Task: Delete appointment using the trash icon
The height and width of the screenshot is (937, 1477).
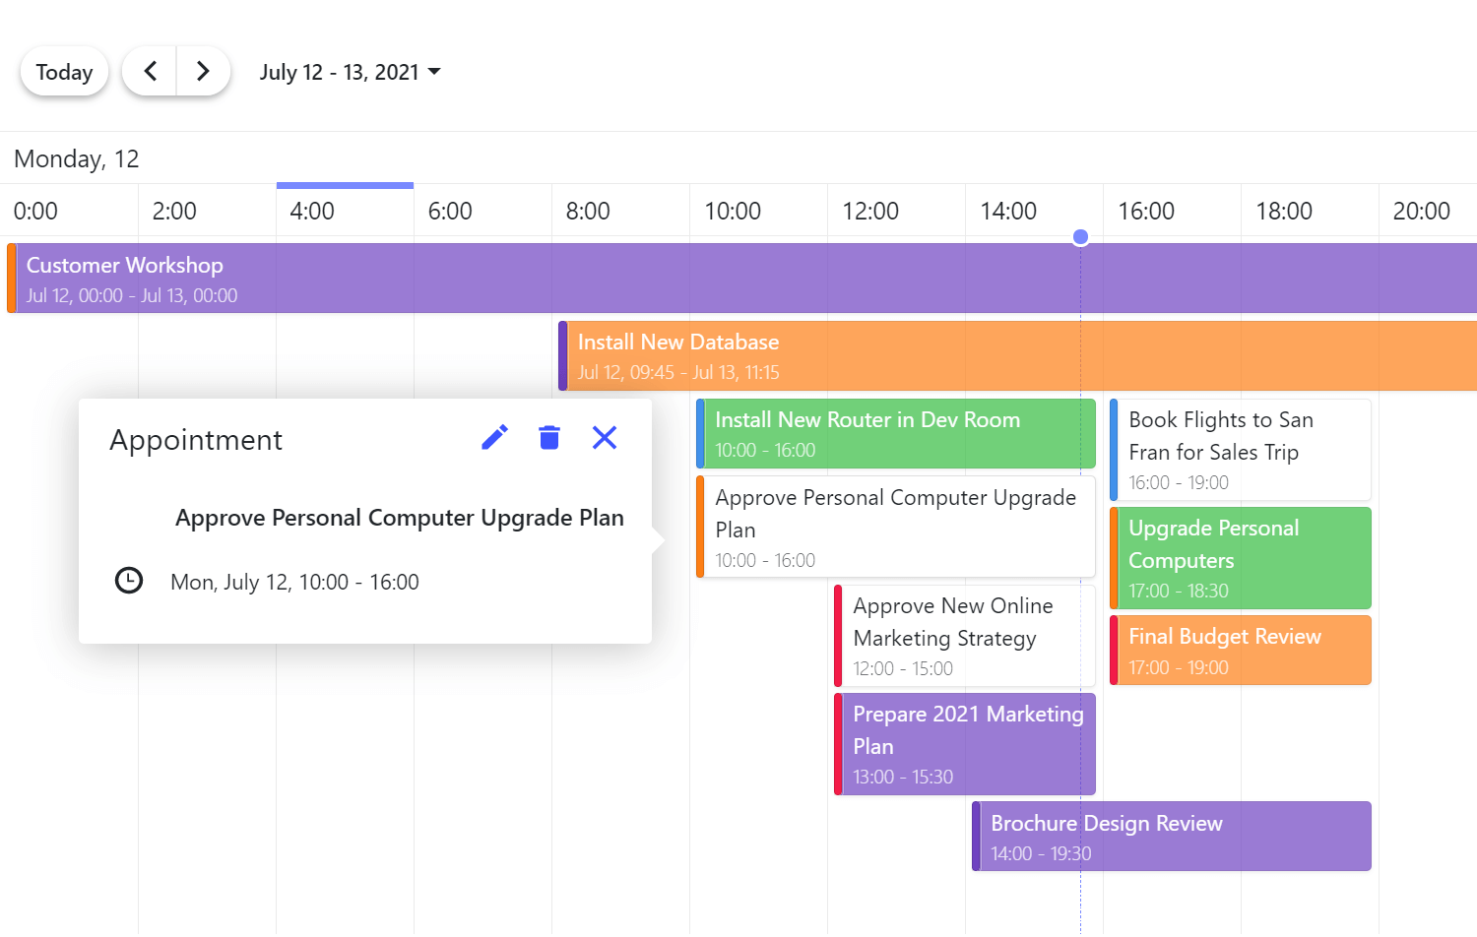Action: (x=549, y=437)
